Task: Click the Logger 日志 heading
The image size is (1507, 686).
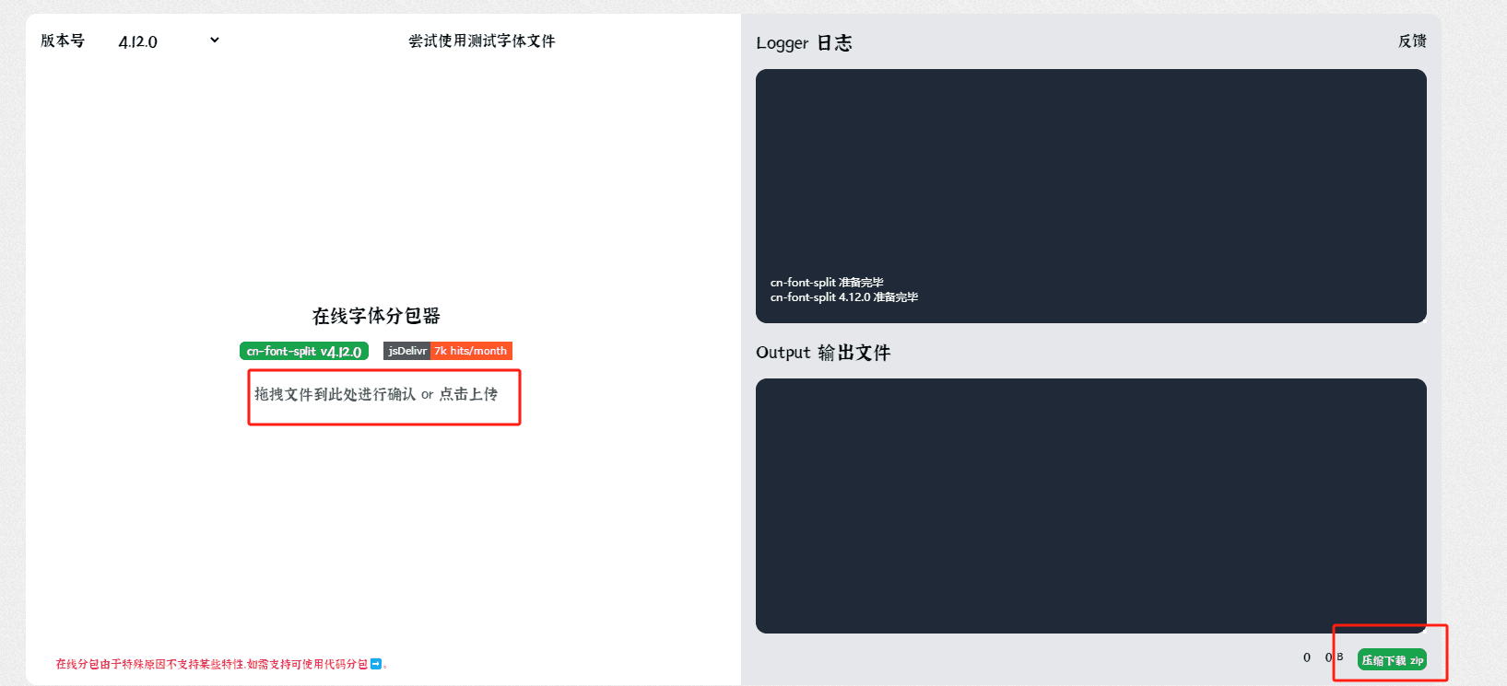Action: [804, 43]
